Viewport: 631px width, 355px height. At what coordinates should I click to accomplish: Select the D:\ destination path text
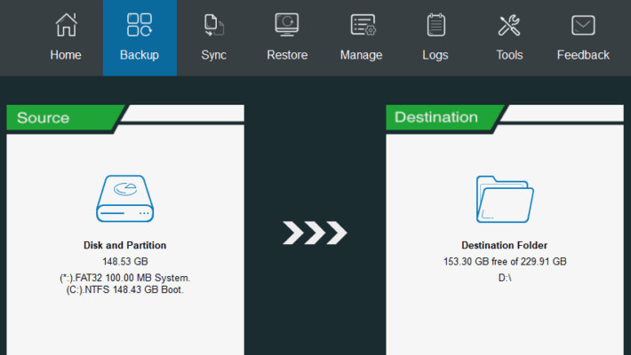505,278
